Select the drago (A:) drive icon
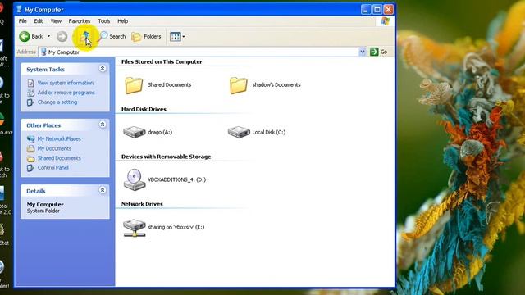 coord(135,132)
